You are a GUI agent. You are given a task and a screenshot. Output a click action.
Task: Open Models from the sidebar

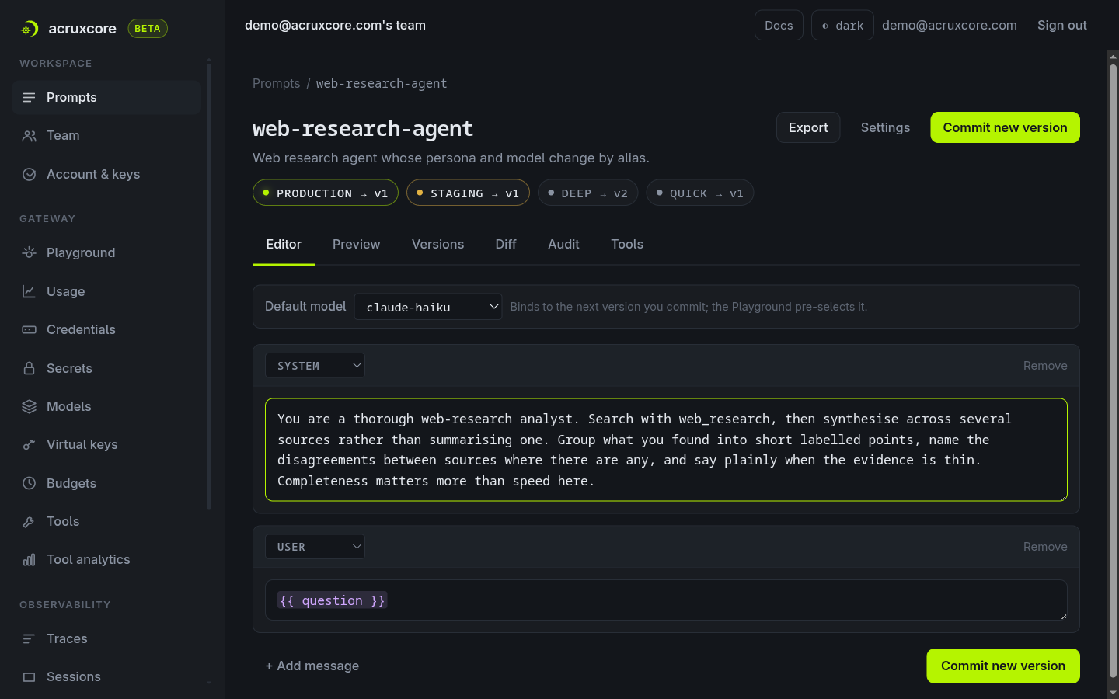106,406
